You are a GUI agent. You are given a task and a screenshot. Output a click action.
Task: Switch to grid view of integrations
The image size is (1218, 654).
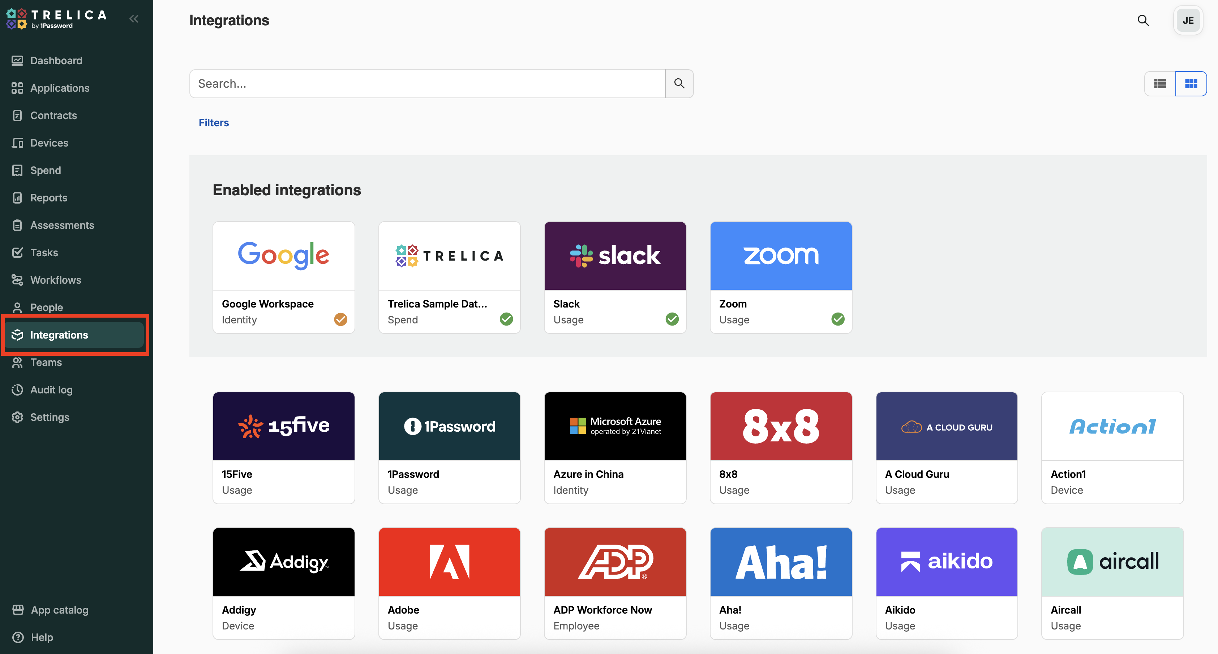click(1191, 83)
